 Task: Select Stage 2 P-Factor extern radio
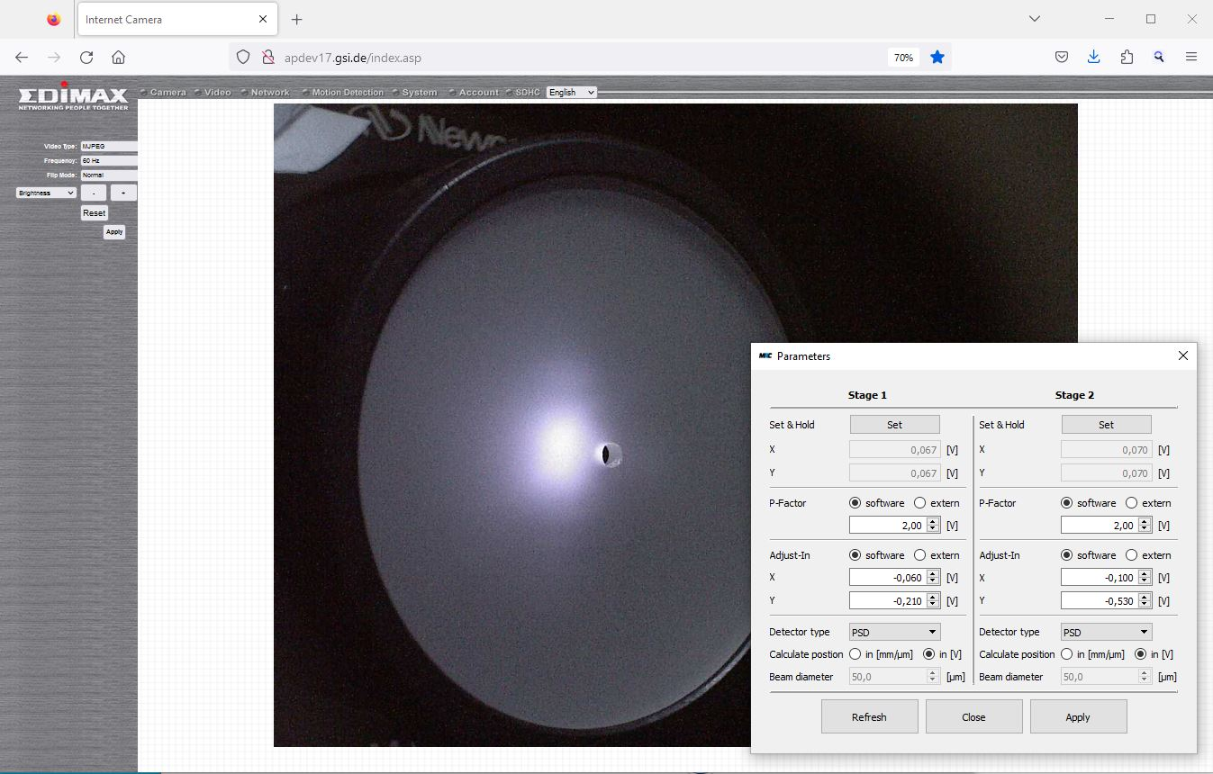tap(1131, 503)
